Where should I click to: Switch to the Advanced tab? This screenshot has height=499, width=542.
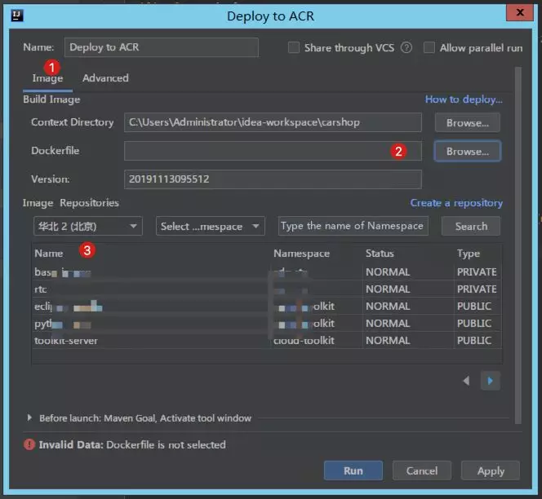tap(105, 78)
